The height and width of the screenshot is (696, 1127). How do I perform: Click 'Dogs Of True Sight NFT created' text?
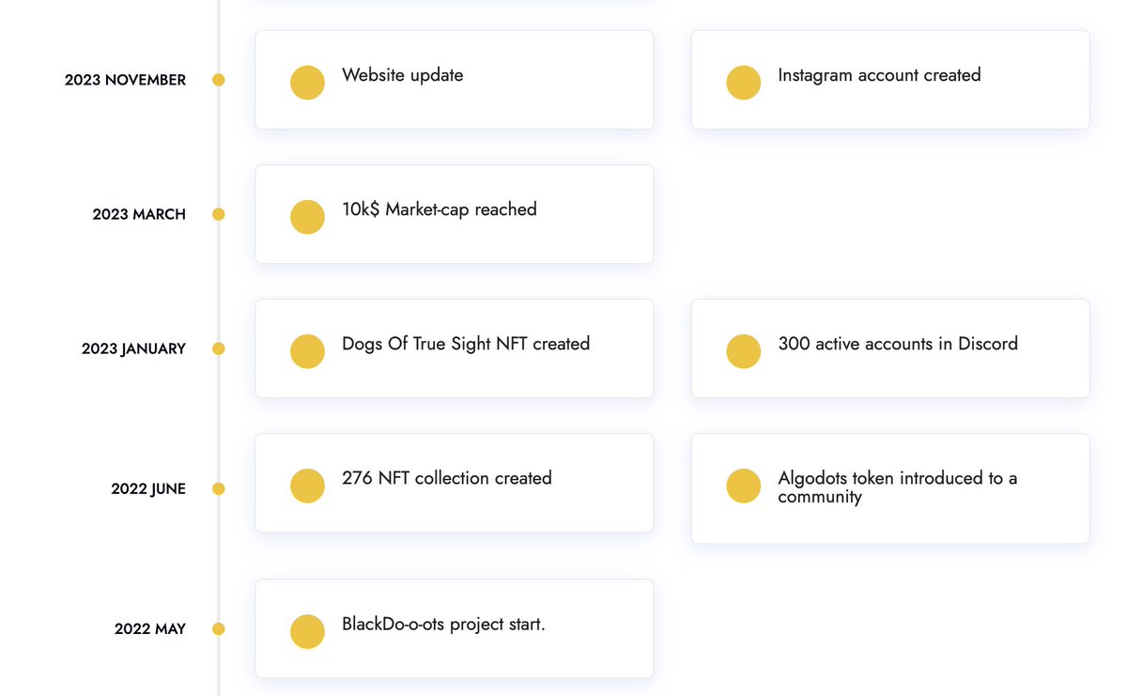pyautogui.click(x=466, y=344)
